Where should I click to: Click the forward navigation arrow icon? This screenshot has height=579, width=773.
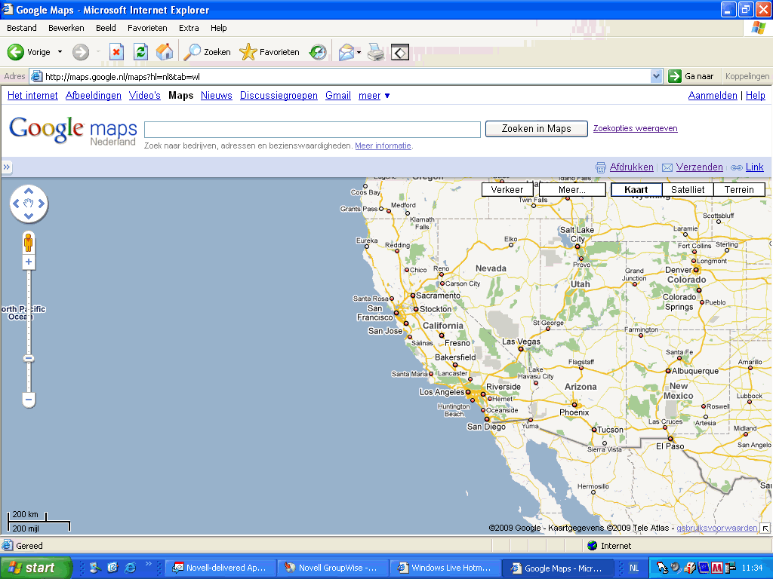(81, 52)
